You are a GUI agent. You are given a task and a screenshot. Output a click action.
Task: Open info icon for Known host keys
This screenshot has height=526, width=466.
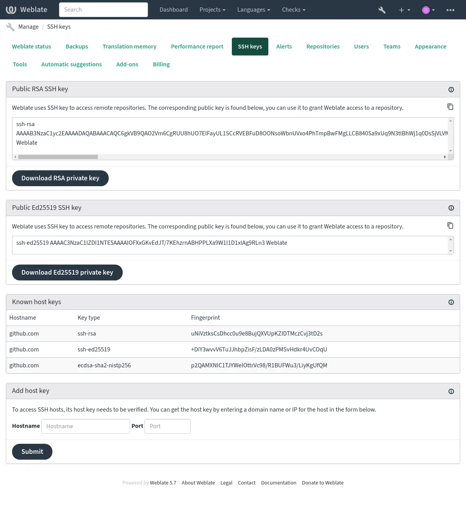(451, 302)
